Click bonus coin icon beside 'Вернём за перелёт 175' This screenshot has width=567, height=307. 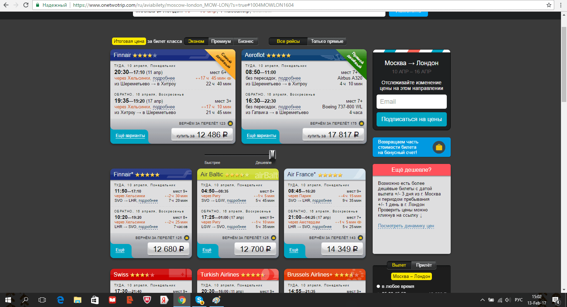pyautogui.click(x=361, y=123)
